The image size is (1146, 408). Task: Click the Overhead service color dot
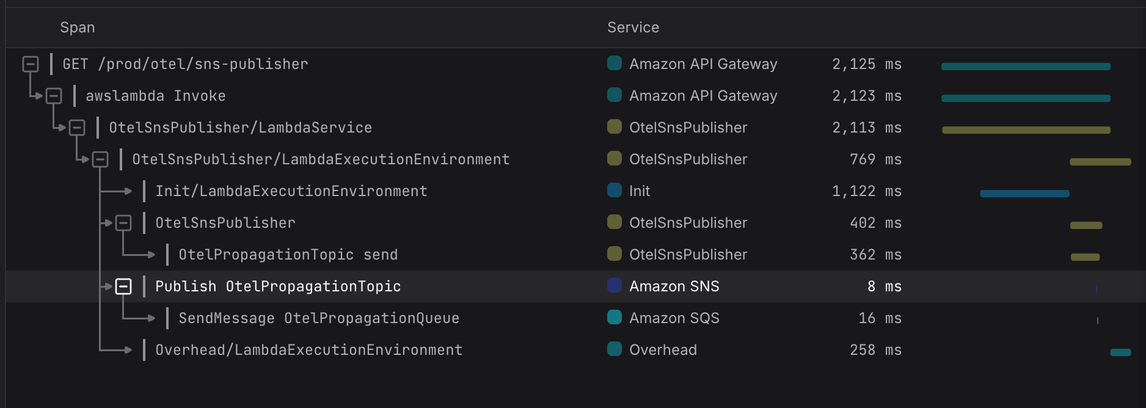coord(615,349)
